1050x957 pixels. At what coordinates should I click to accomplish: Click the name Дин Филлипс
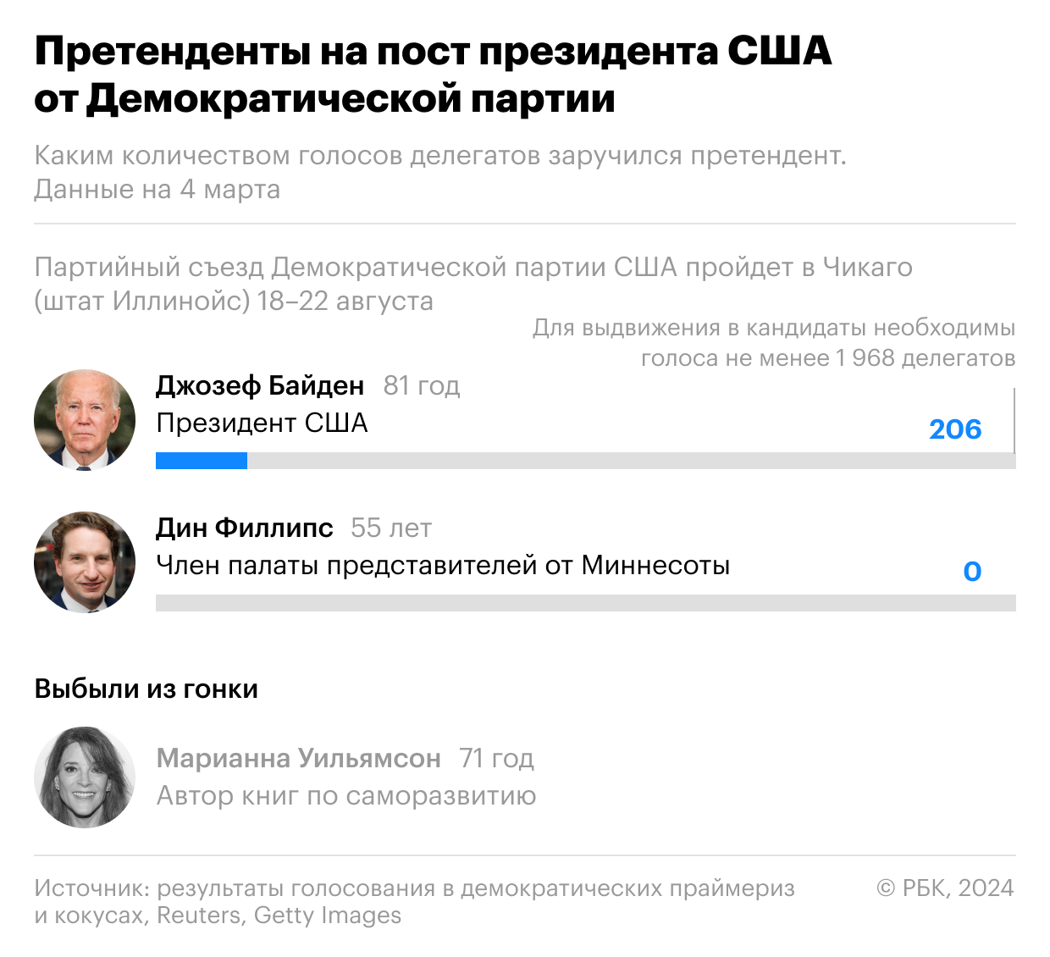click(x=245, y=528)
